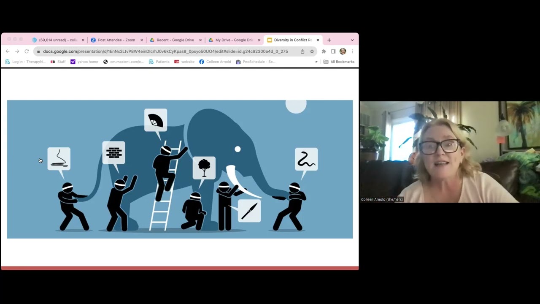Open All Bookmarks folder

tap(339, 62)
